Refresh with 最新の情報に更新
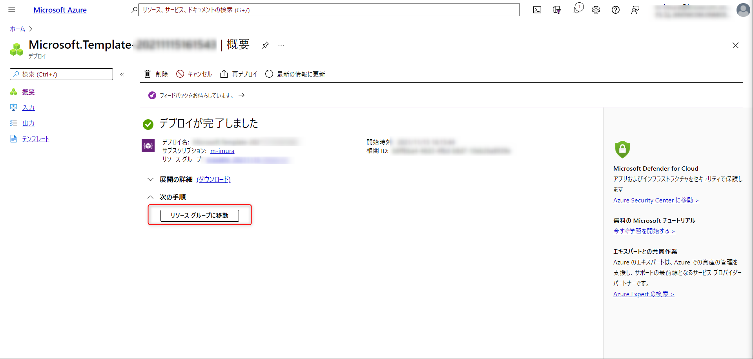The height and width of the screenshot is (359, 753). (x=295, y=74)
